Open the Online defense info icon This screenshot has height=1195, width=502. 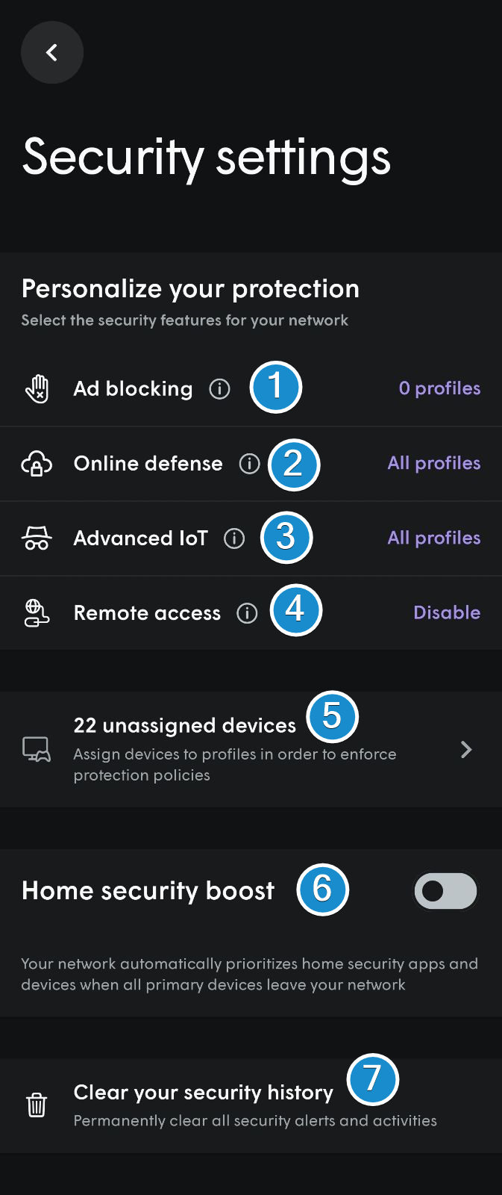coord(249,464)
